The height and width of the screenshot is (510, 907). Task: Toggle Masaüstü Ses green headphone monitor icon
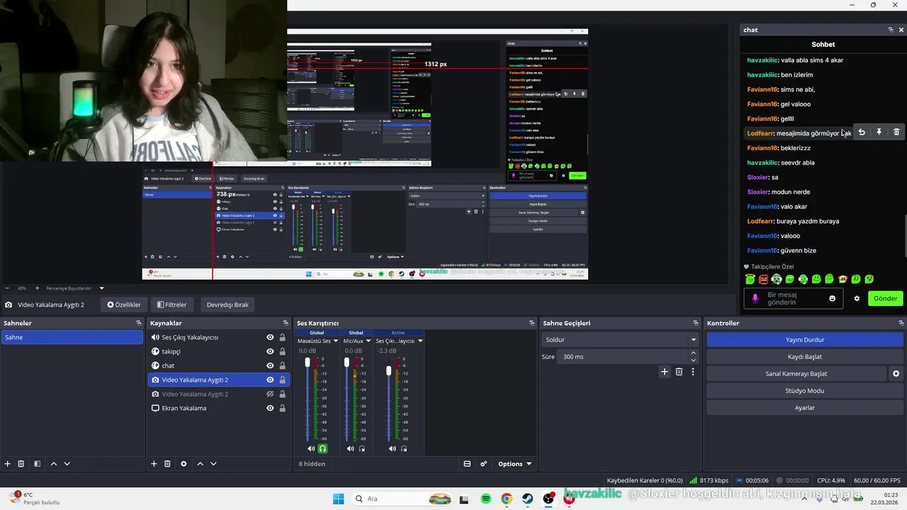pyautogui.click(x=323, y=448)
